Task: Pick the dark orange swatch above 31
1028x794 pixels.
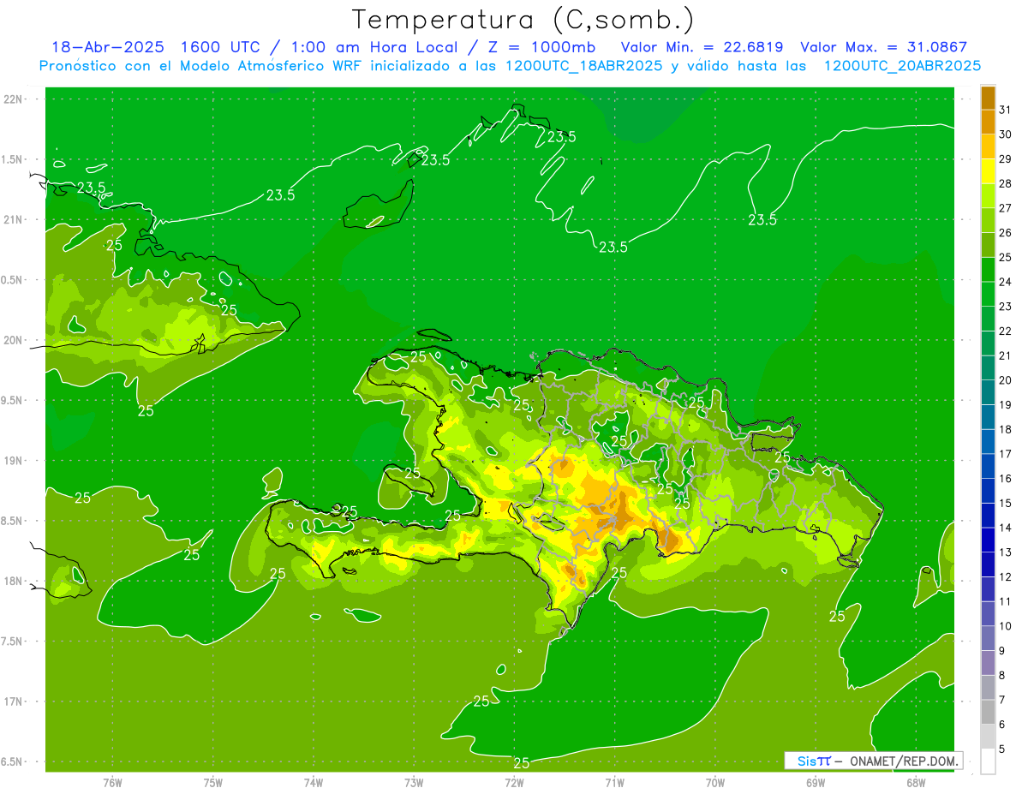Action: pos(989,98)
